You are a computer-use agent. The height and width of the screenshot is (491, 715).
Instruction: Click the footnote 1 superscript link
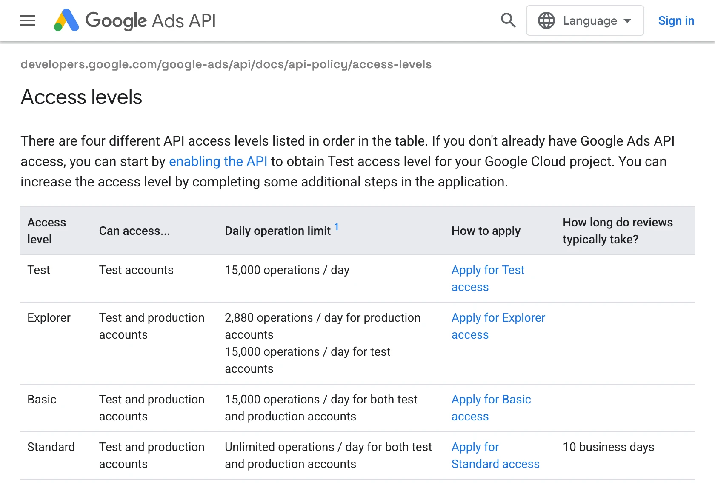click(x=336, y=227)
